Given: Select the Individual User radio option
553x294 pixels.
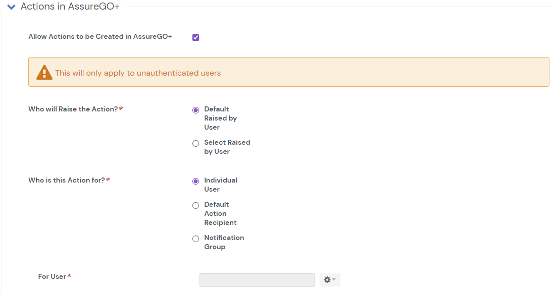Looking at the screenshot, I should pos(196,181).
